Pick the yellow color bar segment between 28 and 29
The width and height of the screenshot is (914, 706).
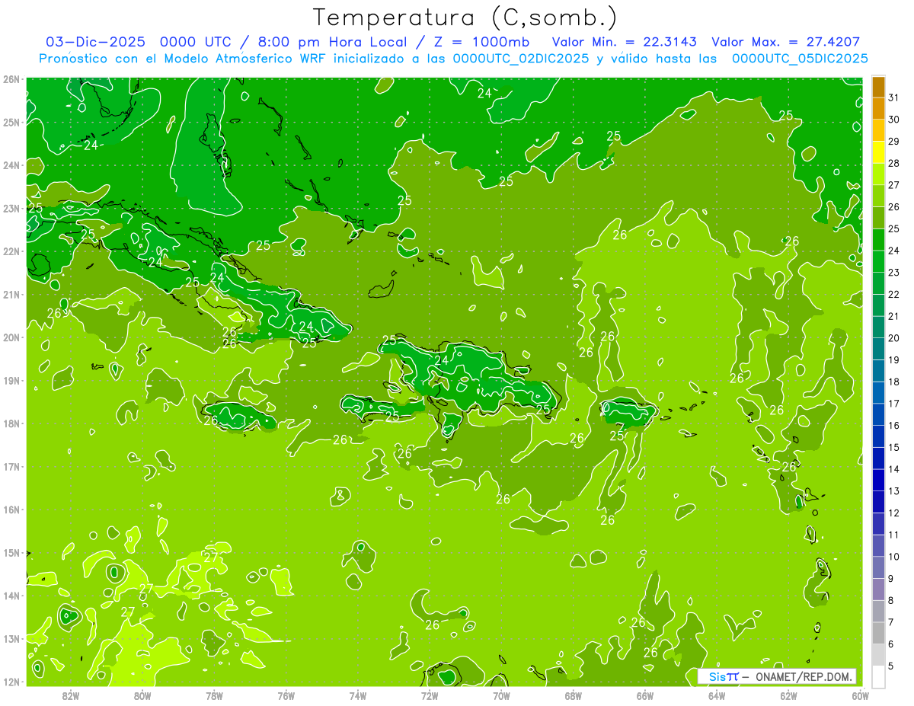point(878,152)
